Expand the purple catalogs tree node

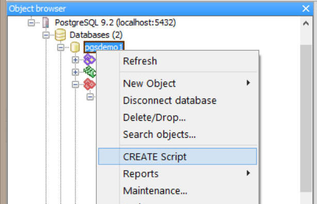click(75, 60)
